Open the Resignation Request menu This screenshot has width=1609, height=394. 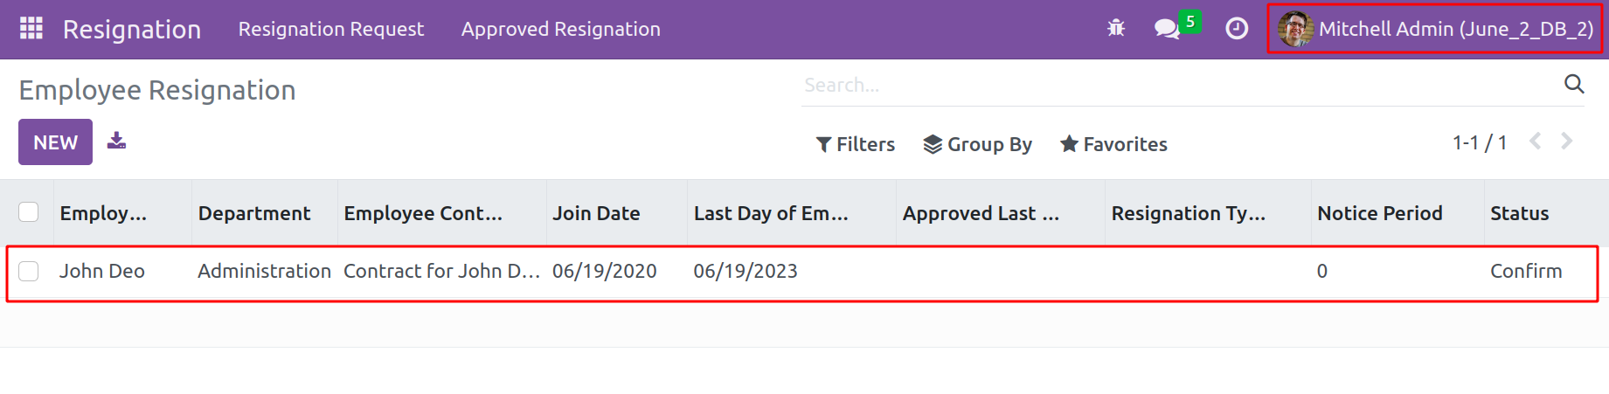(x=331, y=29)
